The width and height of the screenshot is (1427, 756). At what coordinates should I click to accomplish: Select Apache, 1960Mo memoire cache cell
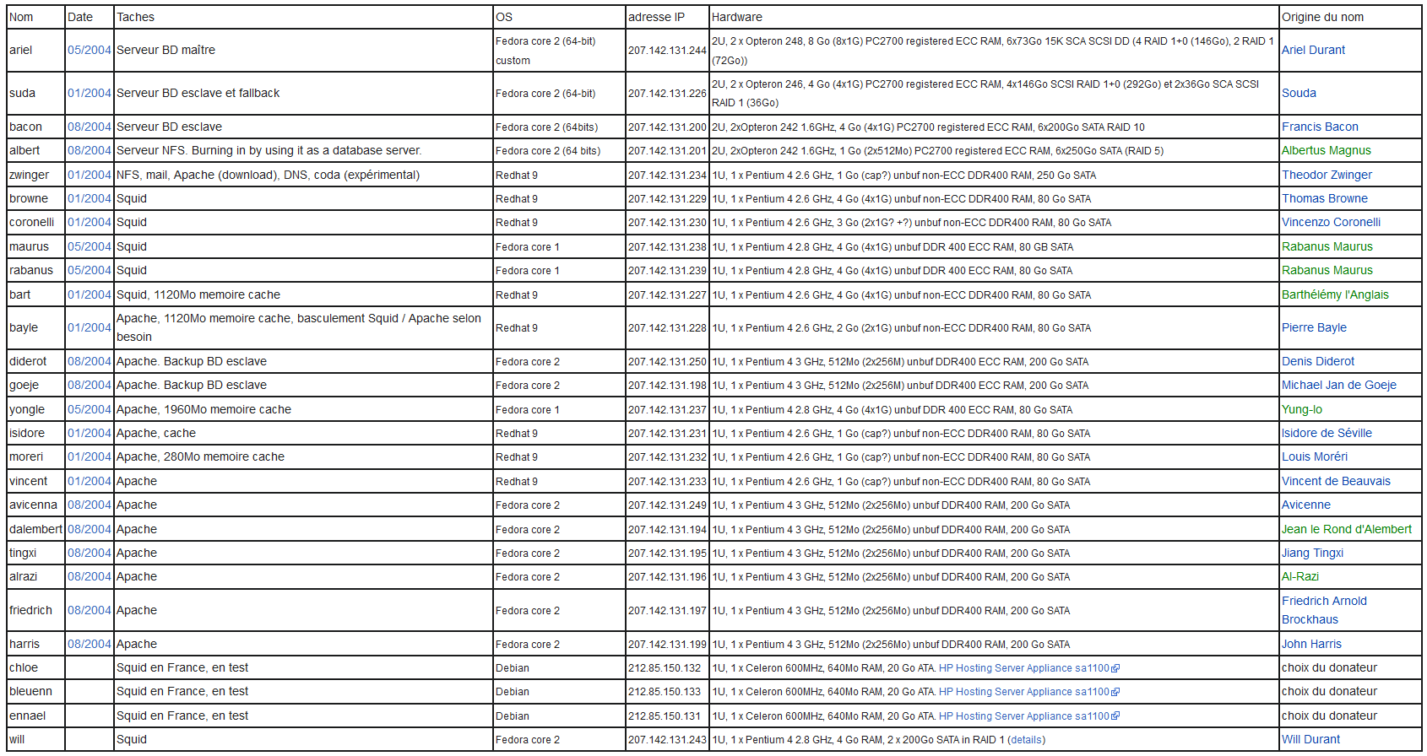tap(303, 409)
